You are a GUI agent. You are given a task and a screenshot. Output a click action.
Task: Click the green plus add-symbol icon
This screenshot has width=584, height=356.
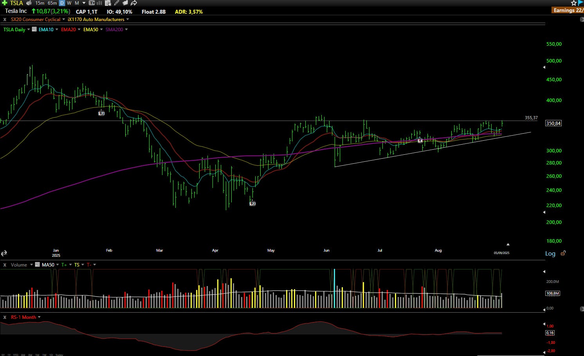4,3
